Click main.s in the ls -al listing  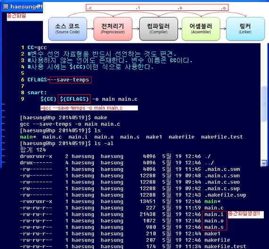click(214, 227)
